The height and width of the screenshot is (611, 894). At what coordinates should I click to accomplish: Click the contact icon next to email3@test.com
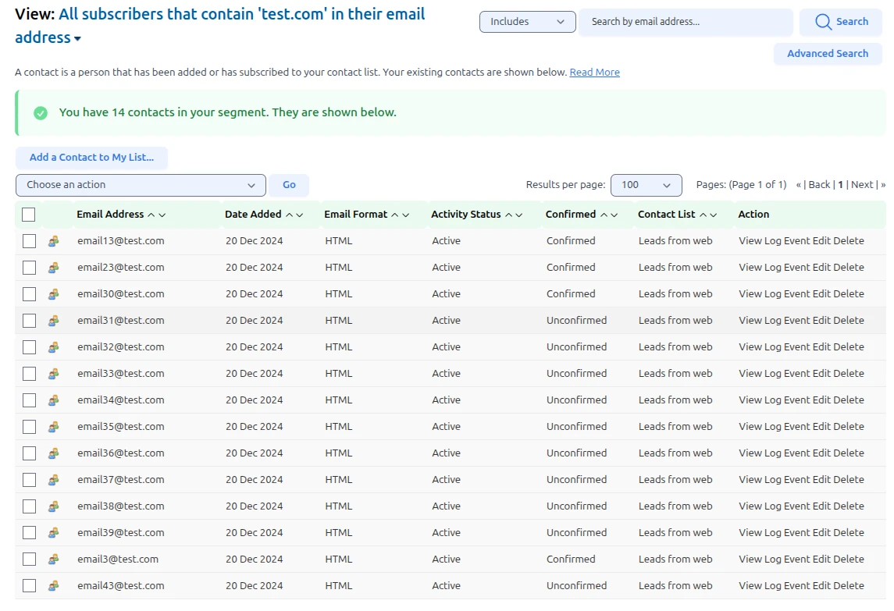54,559
